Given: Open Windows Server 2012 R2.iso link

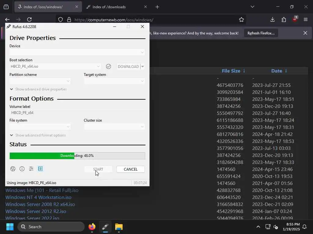Looking at the screenshot, I should pyautogui.click(x=36, y=211).
